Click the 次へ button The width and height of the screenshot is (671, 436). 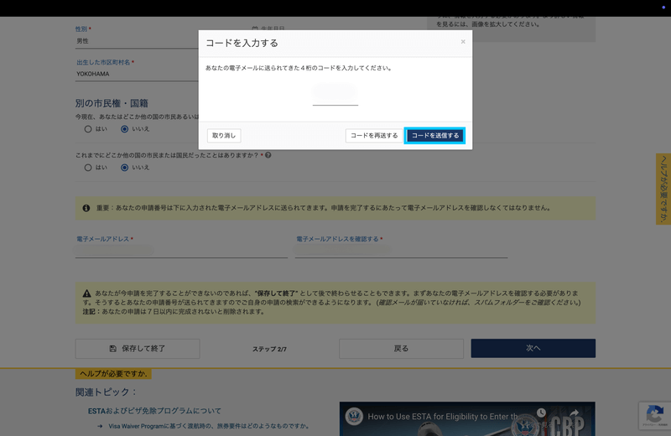point(533,348)
